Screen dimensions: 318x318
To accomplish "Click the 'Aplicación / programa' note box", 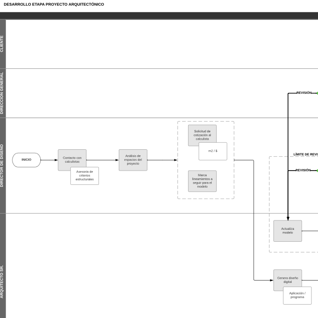I will point(297,296).
